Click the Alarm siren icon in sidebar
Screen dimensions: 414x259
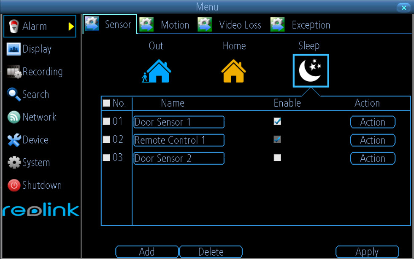(14, 26)
